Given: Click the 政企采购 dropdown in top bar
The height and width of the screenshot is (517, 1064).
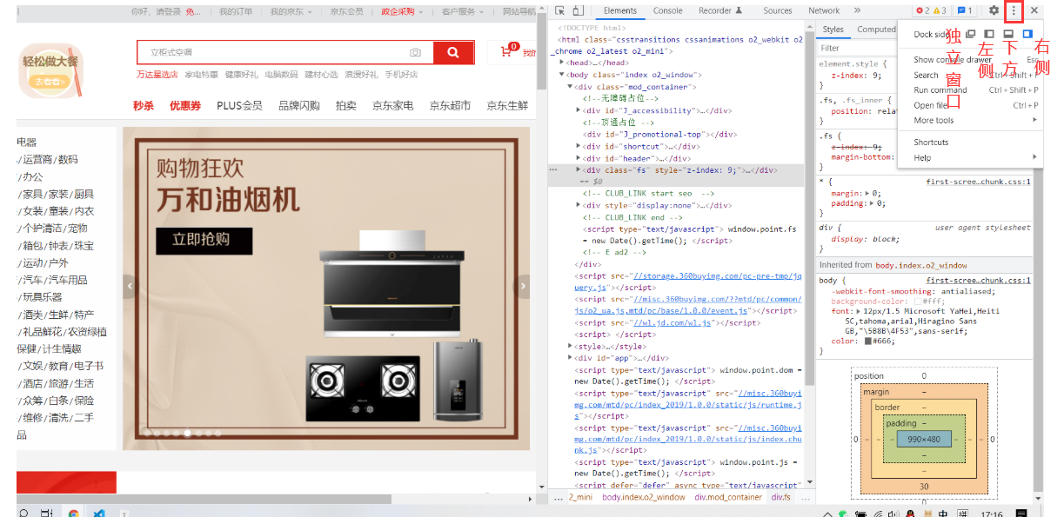Looking at the screenshot, I should (401, 11).
